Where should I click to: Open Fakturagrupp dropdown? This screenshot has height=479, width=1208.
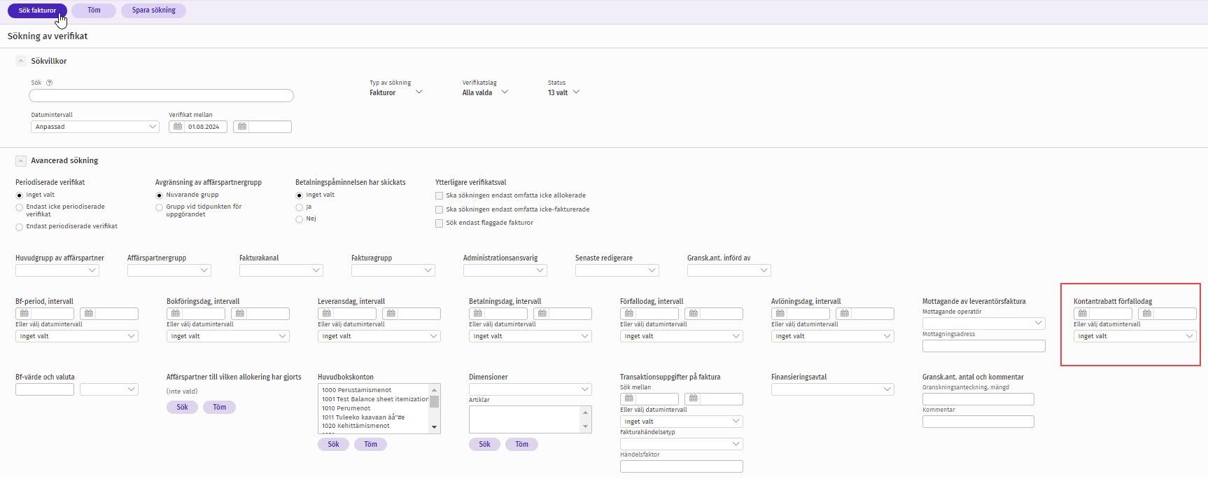(393, 270)
